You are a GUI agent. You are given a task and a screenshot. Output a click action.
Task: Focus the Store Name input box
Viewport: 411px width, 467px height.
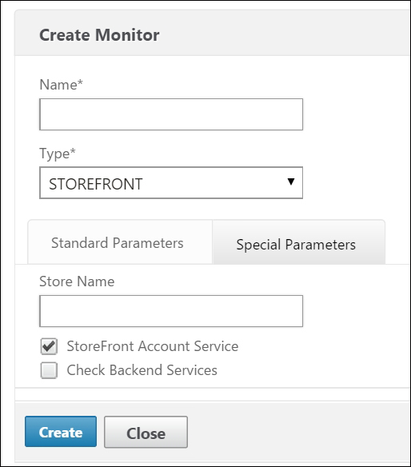[171, 311]
